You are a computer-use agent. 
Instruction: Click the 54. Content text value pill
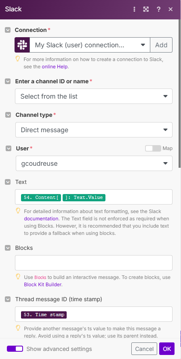pos(63,197)
